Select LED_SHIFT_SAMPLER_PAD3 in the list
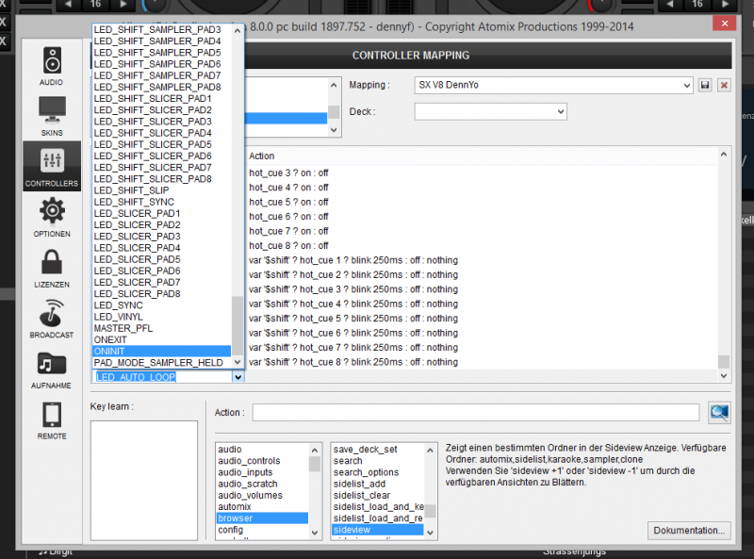The image size is (754, 559). point(161,29)
